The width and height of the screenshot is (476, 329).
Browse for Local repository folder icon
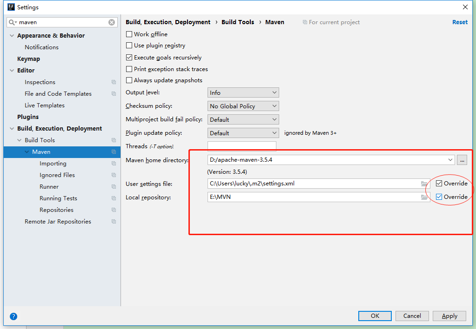pos(424,197)
